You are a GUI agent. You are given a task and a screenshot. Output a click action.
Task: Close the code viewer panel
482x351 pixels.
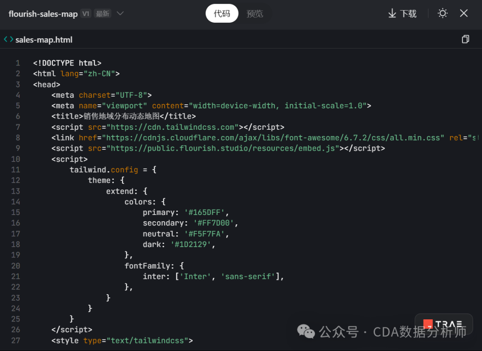pos(464,13)
